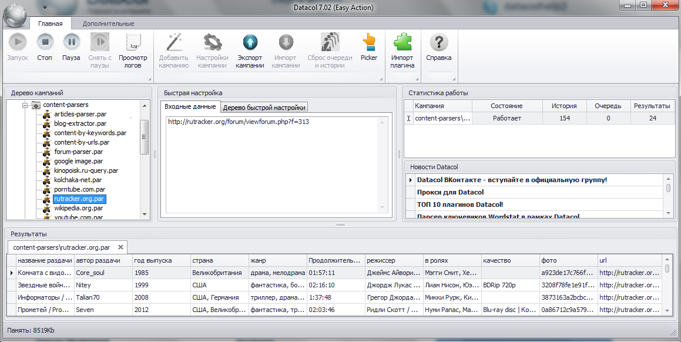This screenshot has height=342, width=681.
Task: Select content-by-keywords.par campaign
Action: pos(90,133)
